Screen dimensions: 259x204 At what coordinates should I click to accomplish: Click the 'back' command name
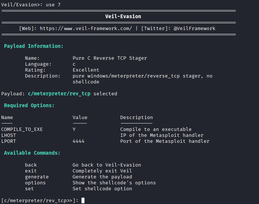[31, 165]
